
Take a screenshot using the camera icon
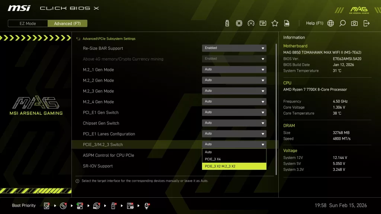point(355,23)
